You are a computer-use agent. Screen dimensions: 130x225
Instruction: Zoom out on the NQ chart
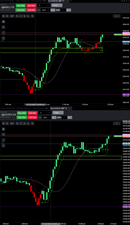[x=7, y=123]
